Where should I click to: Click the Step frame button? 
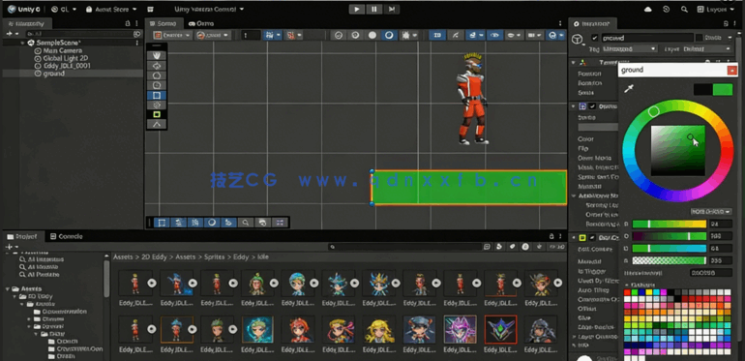(x=391, y=9)
